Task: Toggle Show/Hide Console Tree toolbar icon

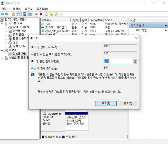Action: (18, 14)
